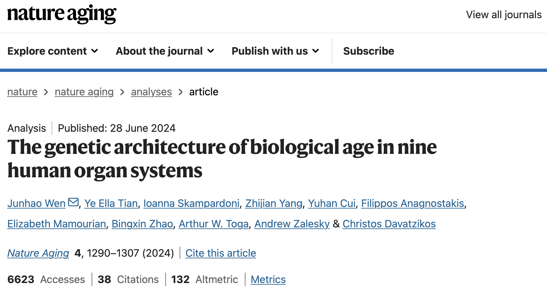Go to the nature breadcrumb link
547x298 pixels.
[22, 92]
